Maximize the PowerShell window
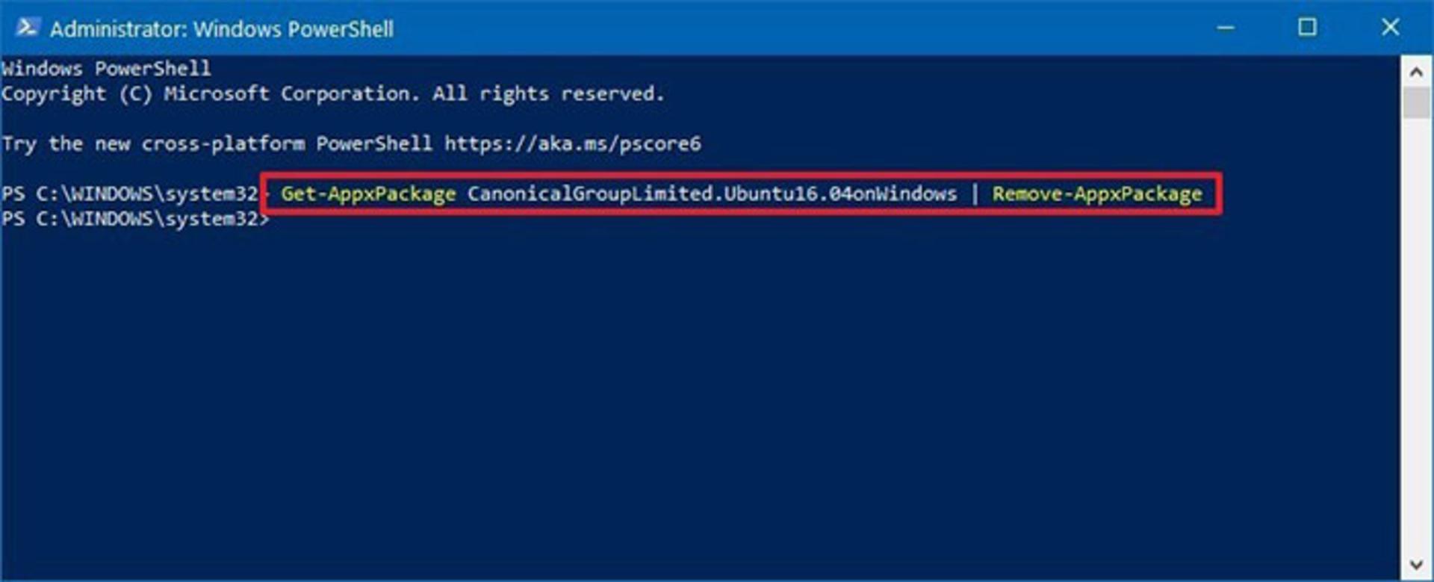1434x582 pixels. [1307, 28]
